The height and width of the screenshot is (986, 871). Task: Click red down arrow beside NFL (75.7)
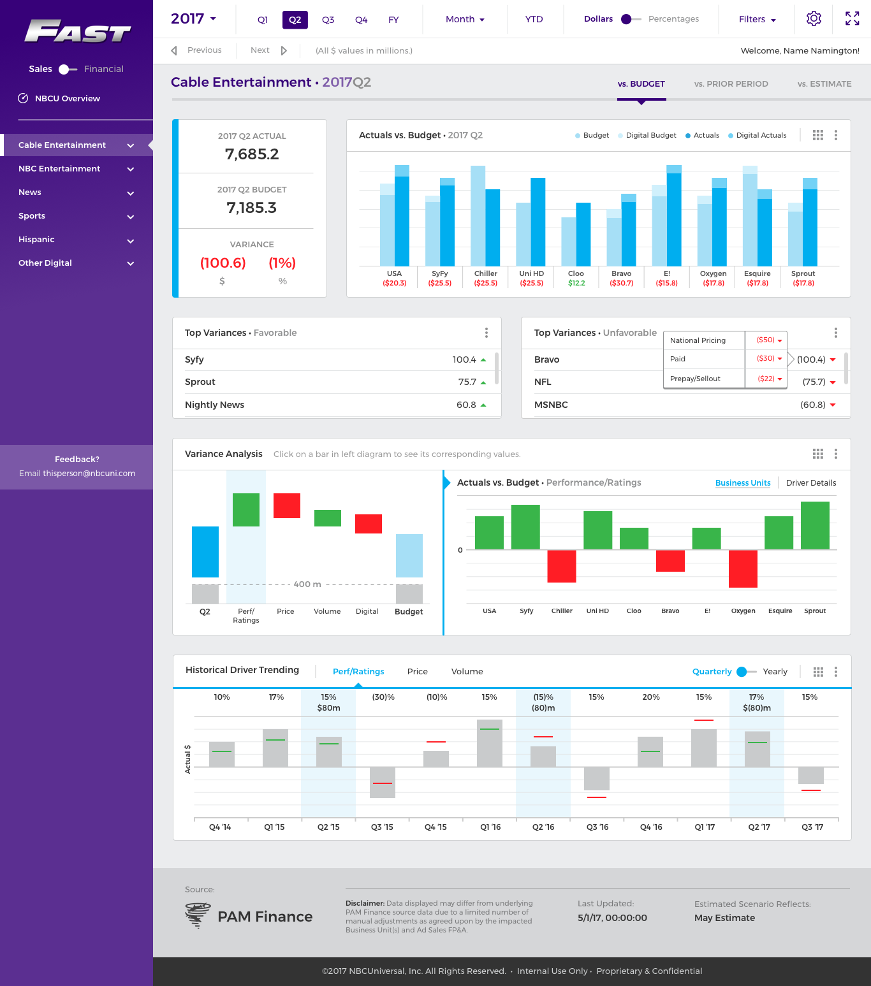833,382
